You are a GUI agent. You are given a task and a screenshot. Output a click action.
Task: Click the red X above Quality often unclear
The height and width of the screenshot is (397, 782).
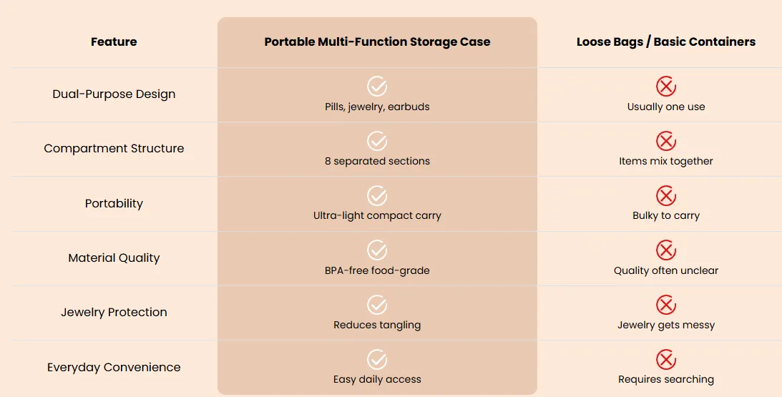tap(666, 250)
